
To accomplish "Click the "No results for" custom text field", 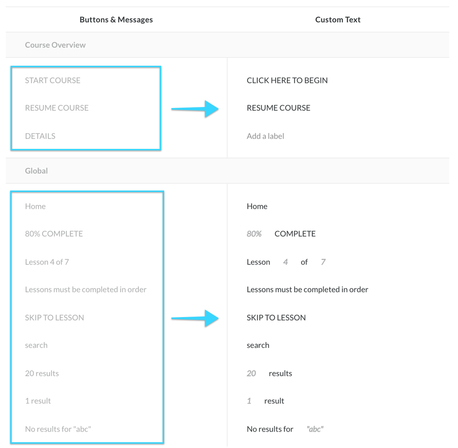I will (270, 429).
